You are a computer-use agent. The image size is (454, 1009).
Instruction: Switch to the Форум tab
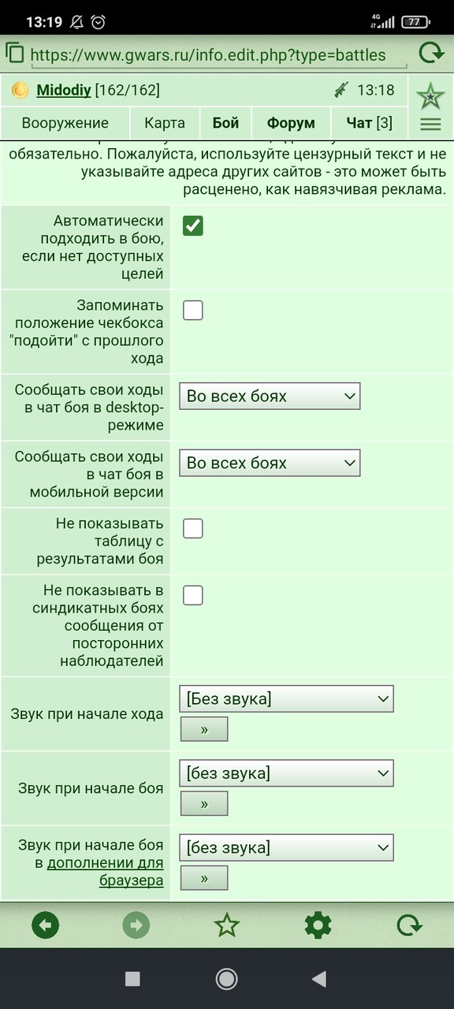291,123
